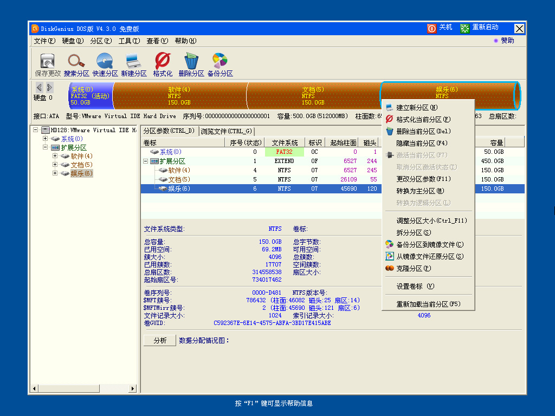The height and width of the screenshot is (416, 555).
Task: Collapse 扩展分区 row in partition table
Action: (145, 161)
